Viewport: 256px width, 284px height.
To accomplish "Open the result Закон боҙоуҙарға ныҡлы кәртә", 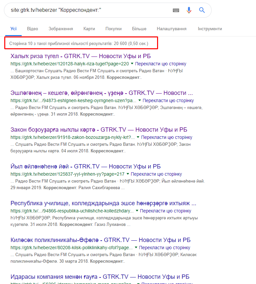I will pos(99,130).
